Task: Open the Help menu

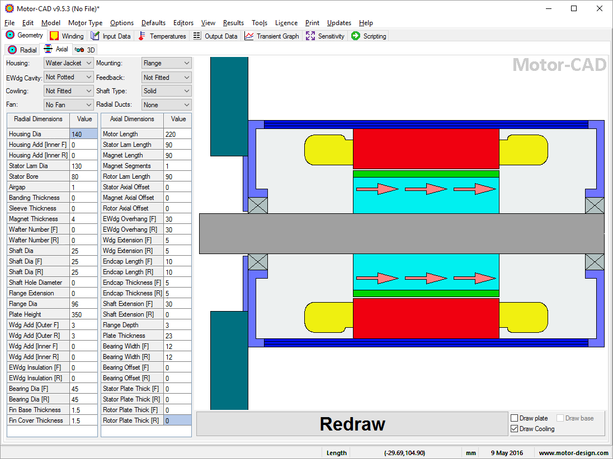Action: point(366,23)
